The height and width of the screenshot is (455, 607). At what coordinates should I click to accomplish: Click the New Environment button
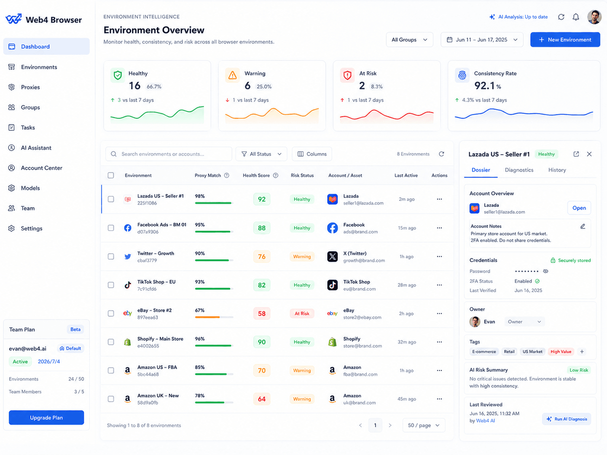point(565,40)
